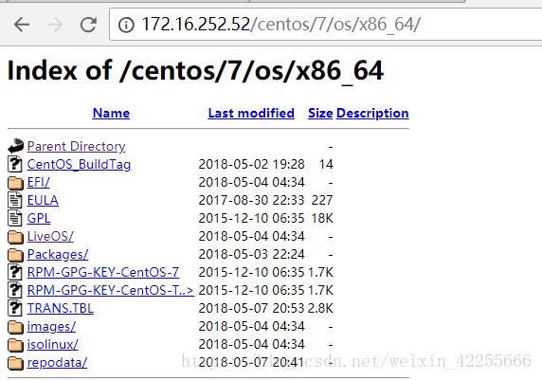The width and height of the screenshot is (542, 380).
Task: Open the CentOS_BuildTag file link
Action: pos(80,164)
